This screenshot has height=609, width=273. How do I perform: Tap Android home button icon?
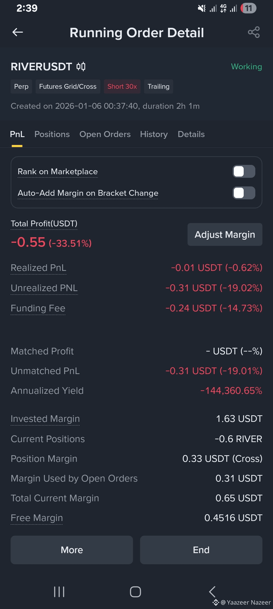[x=135, y=592]
